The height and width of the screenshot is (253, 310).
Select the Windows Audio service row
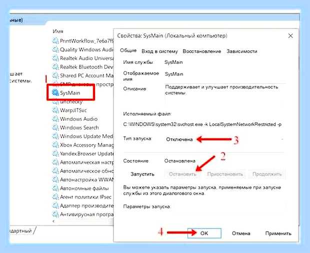75,119
